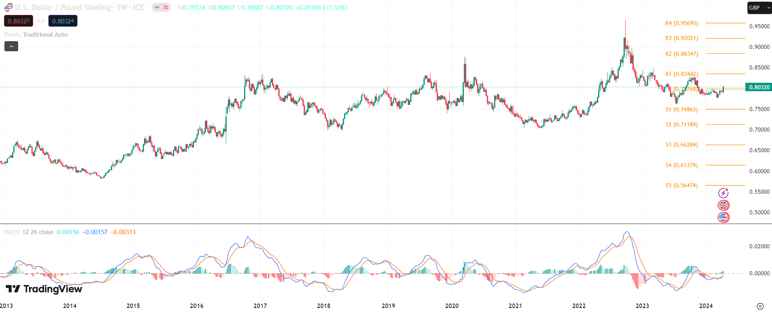This screenshot has width=772, height=312.
Task: Open the GBP currency dropdown
Action: click(x=759, y=8)
